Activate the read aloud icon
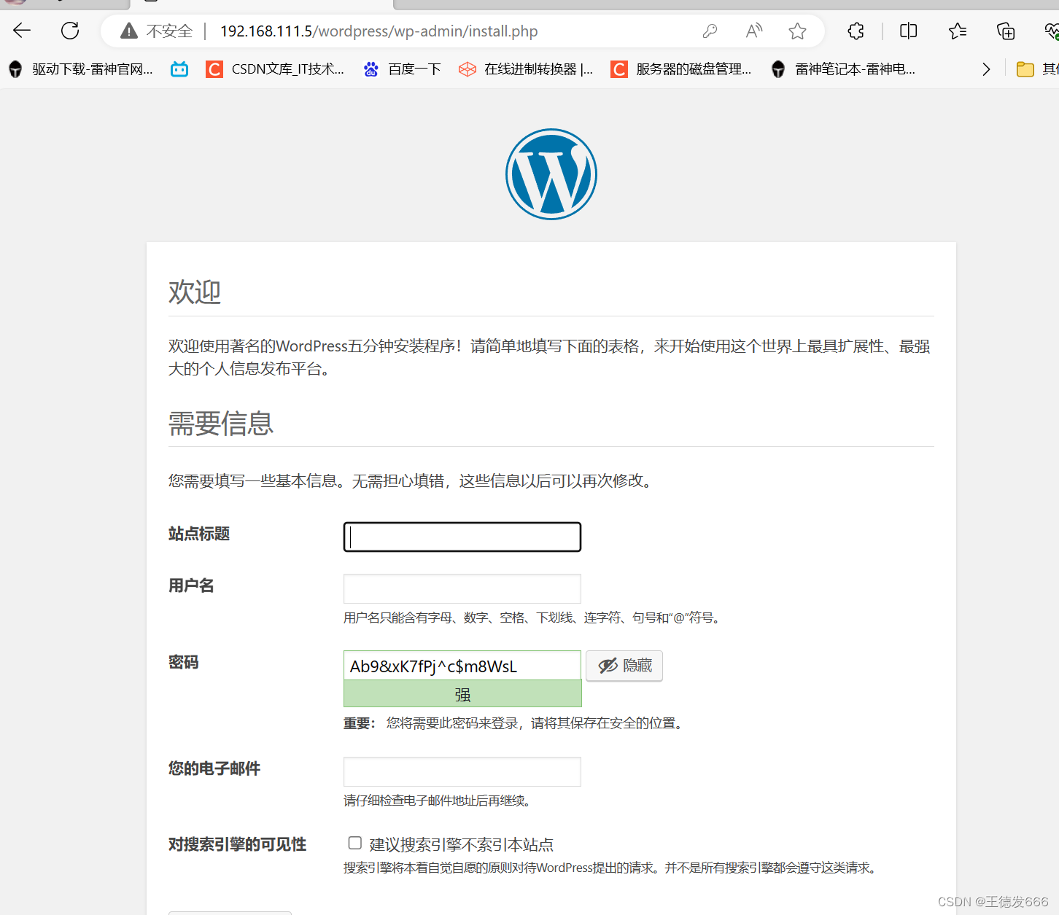 (x=754, y=31)
